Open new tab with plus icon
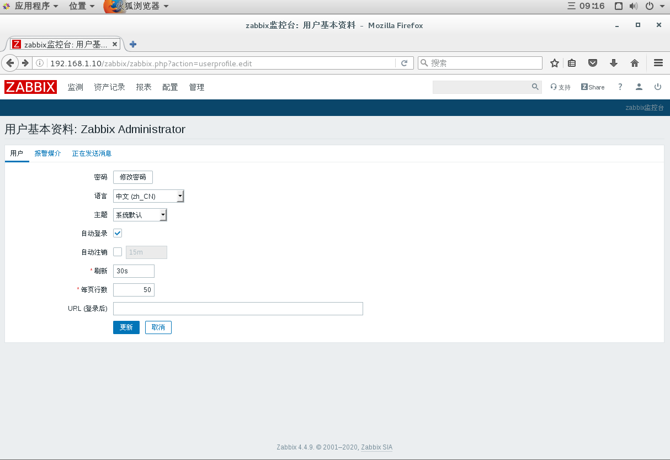Image resolution: width=670 pixels, height=460 pixels. pyautogui.click(x=133, y=44)
